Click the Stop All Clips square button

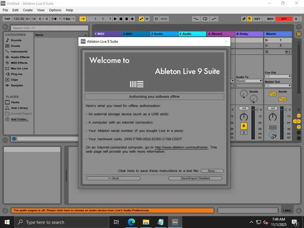pos(267,52)
